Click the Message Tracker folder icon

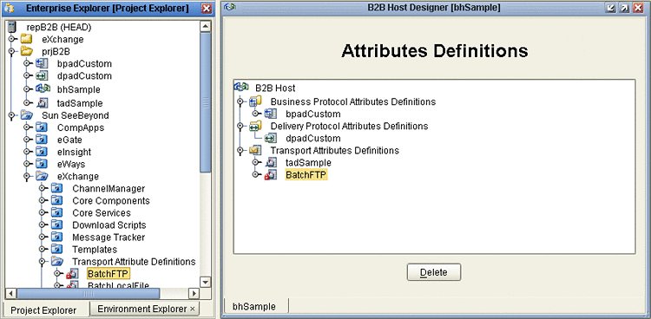pyautogui.click(x=57, y=238)
